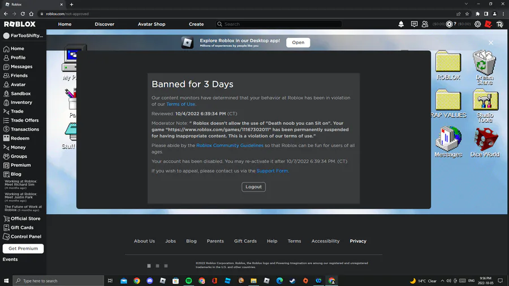
Task: Open Roblox Community Guidelines link
Action: coord(230,145)
